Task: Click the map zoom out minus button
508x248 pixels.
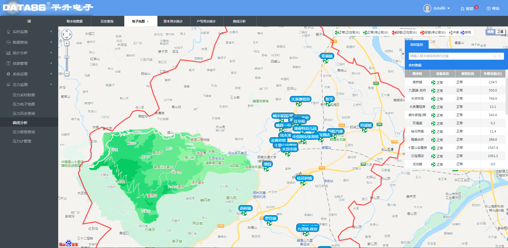Action: (67, 74)
